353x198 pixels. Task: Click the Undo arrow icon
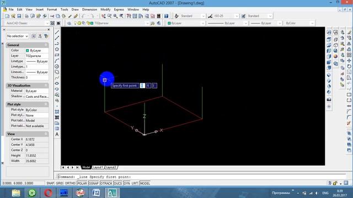(x=83, y=16)
